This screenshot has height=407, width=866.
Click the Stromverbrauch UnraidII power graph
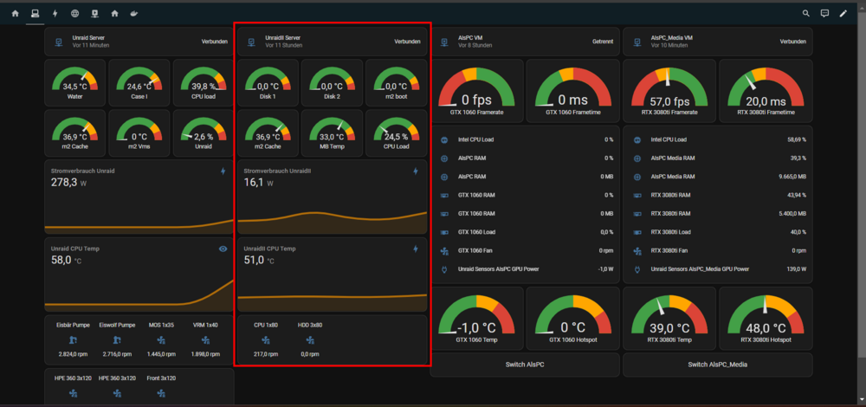[x=332, y=221]
